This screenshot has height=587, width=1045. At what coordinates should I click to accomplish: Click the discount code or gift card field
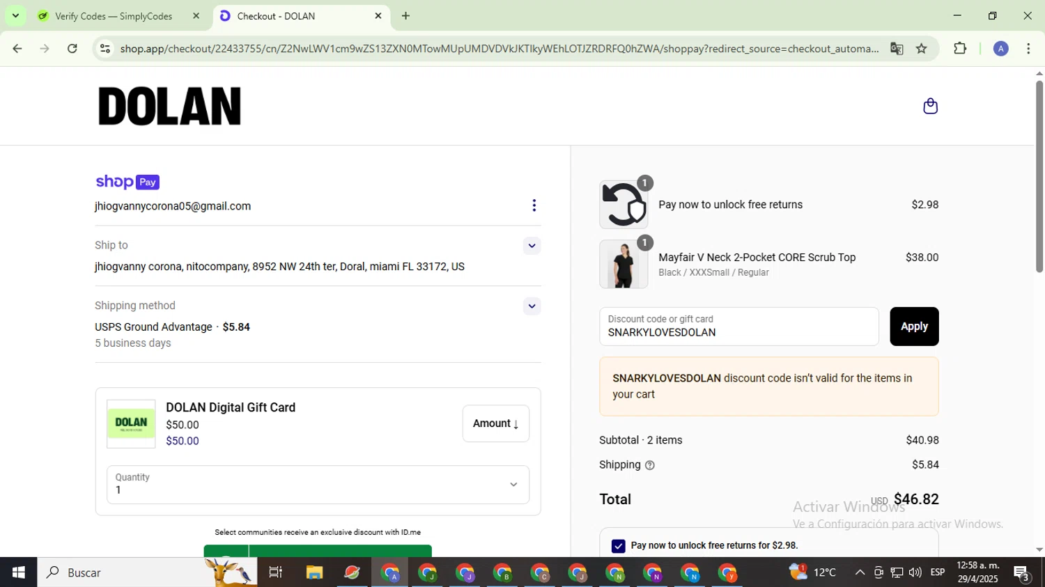(x=739, y=327)
